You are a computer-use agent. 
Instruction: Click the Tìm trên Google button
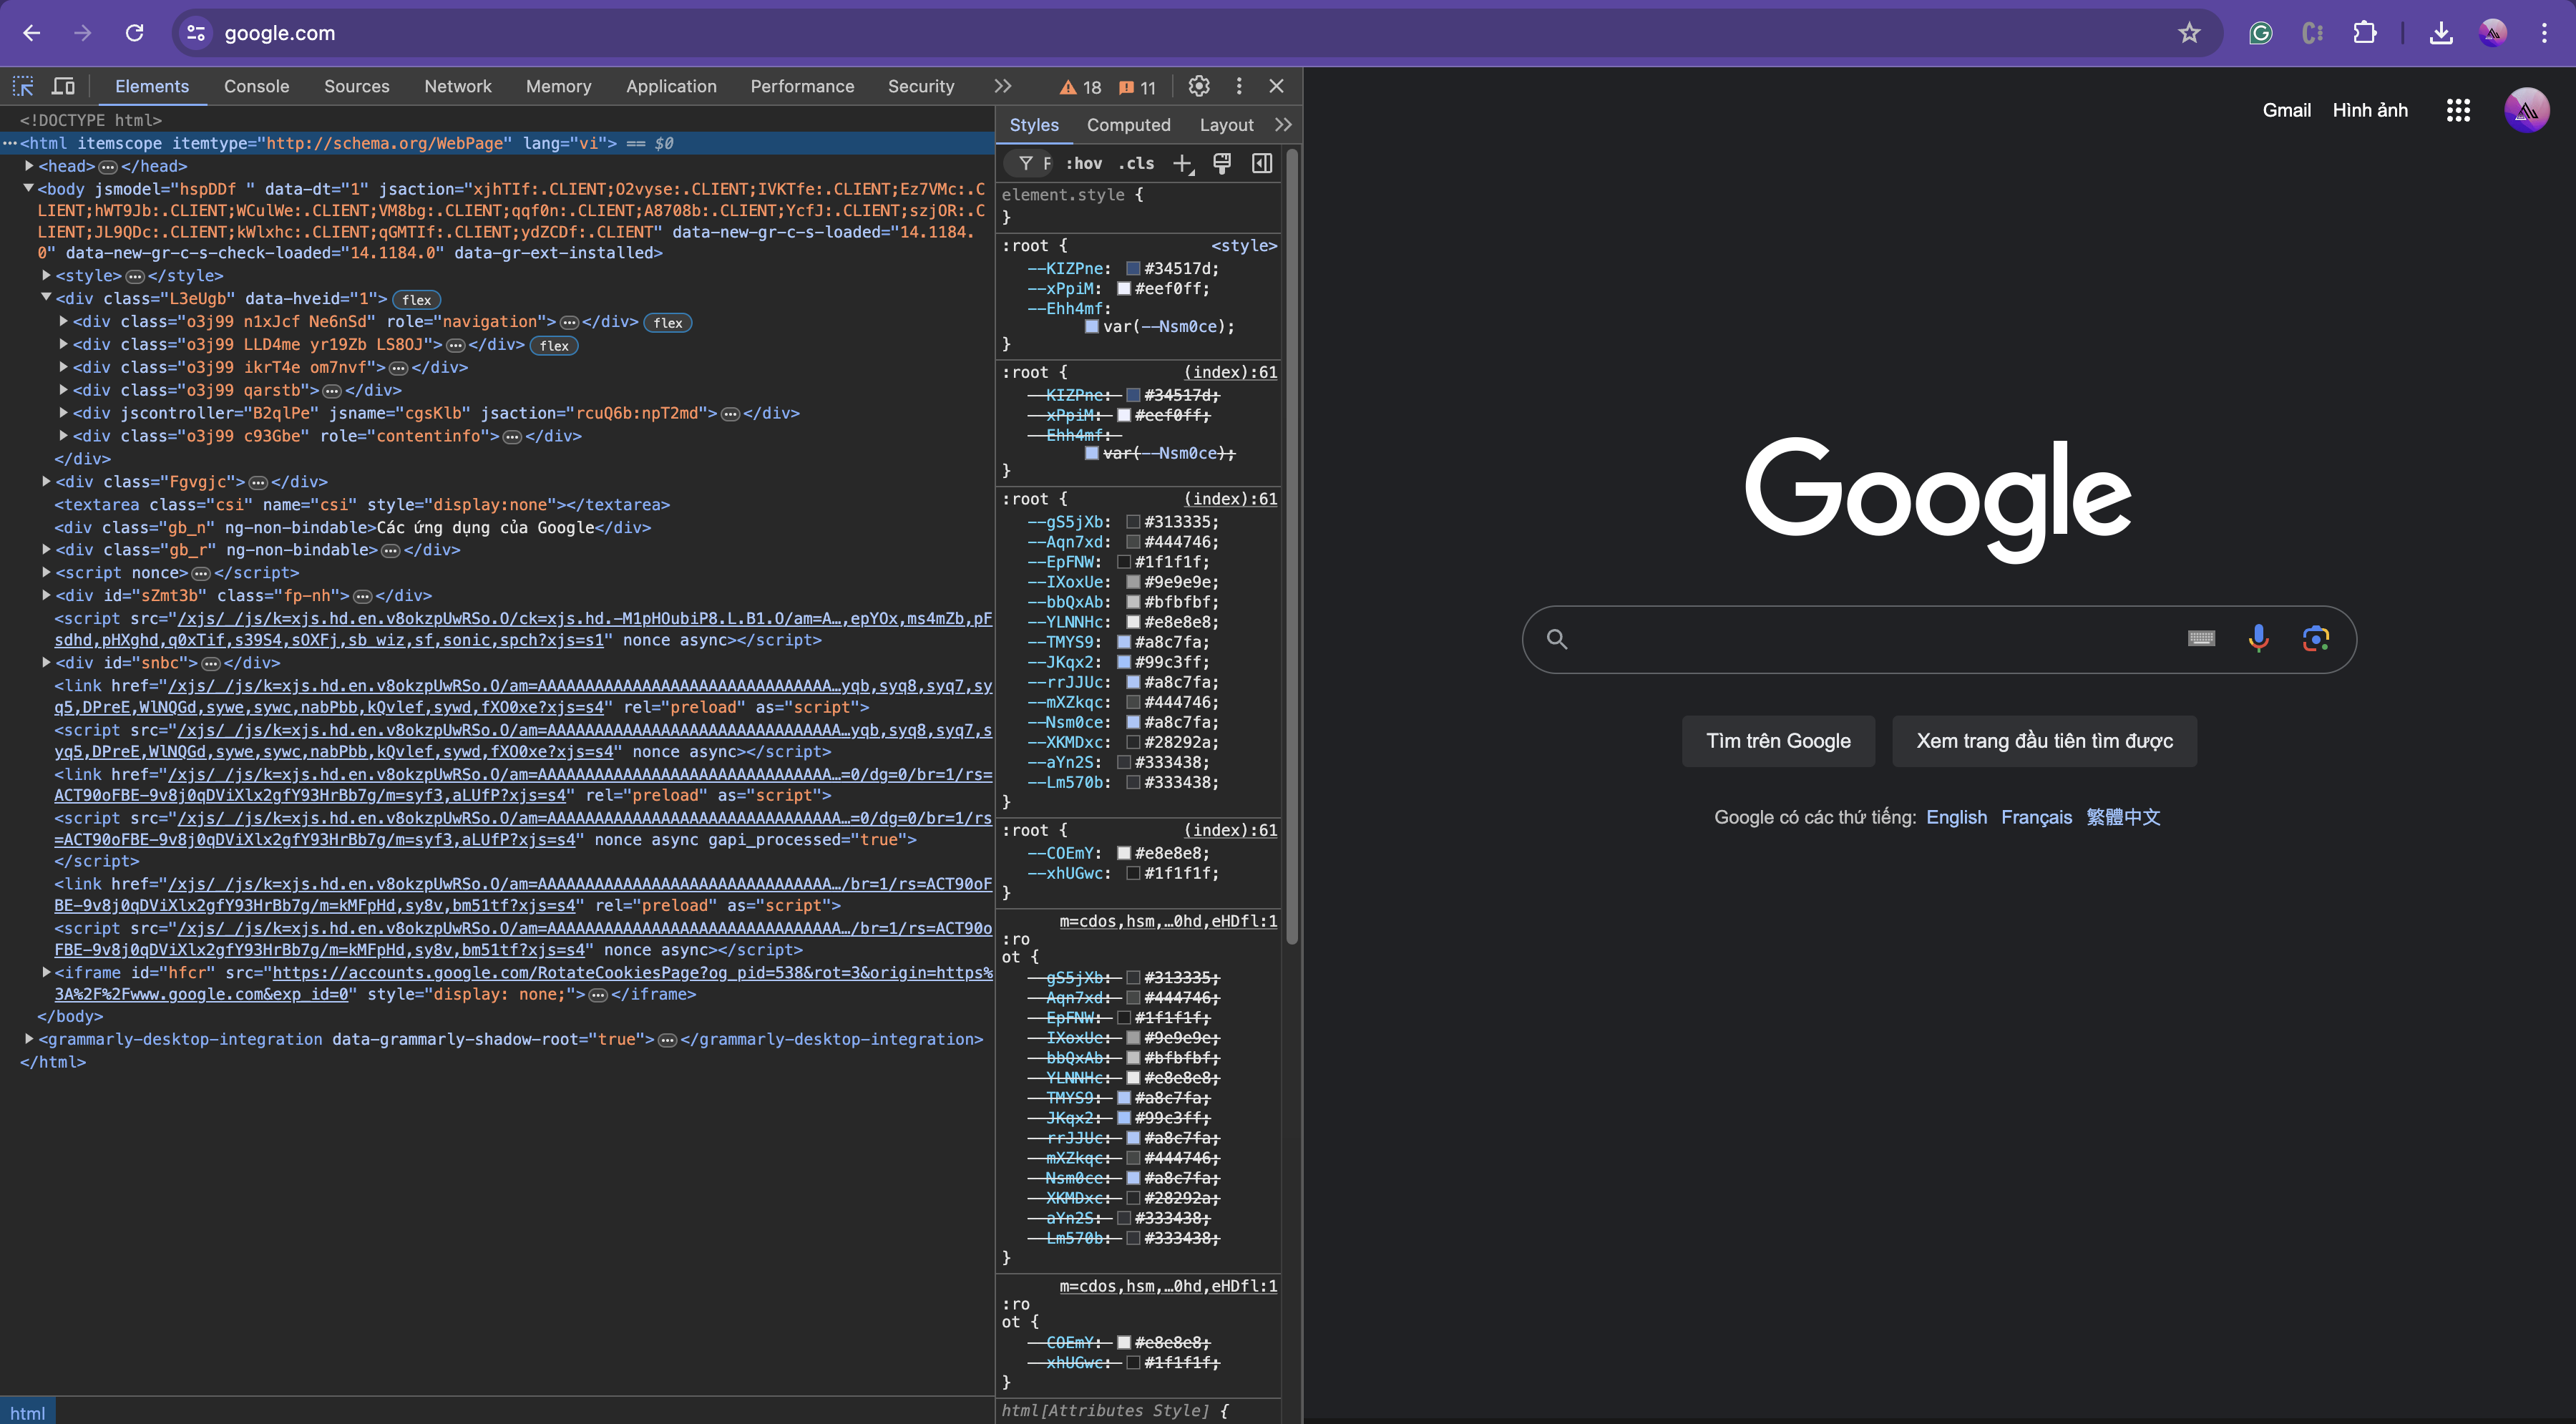1778,741
